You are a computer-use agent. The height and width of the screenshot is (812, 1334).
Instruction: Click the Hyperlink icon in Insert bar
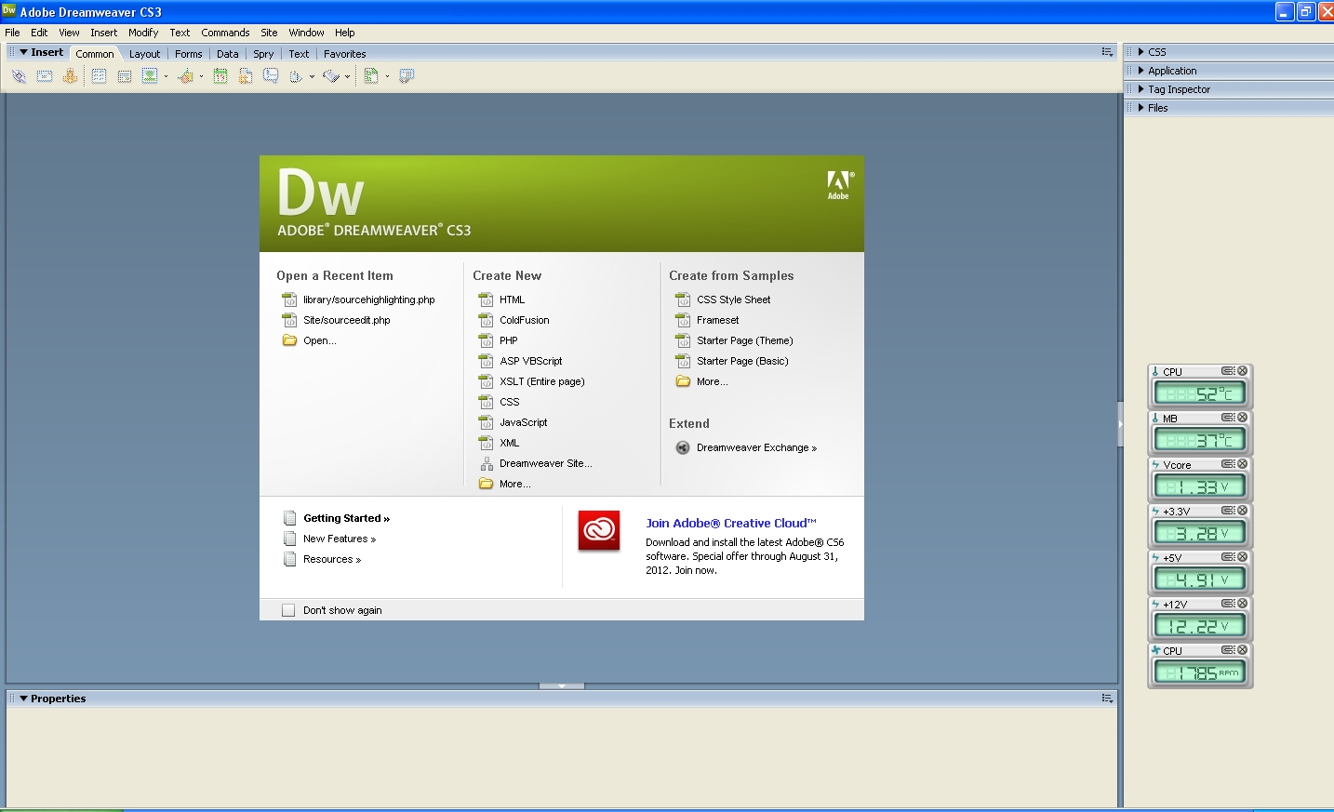coord(19,76)
